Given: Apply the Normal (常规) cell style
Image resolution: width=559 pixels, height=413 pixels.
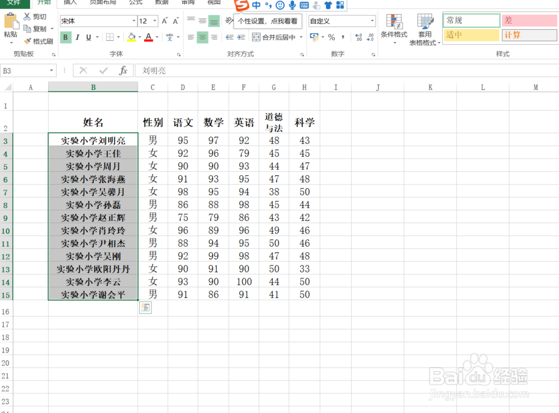Looking at the screenshot, I should point(471,20).
